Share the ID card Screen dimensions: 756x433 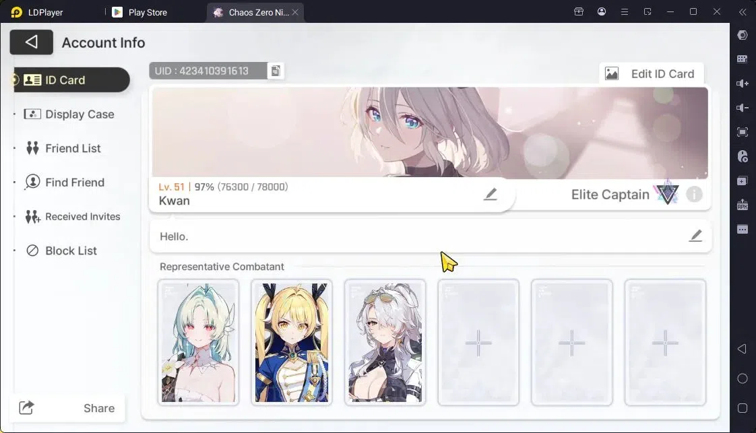pyautogui.click(x=67, y=408)
